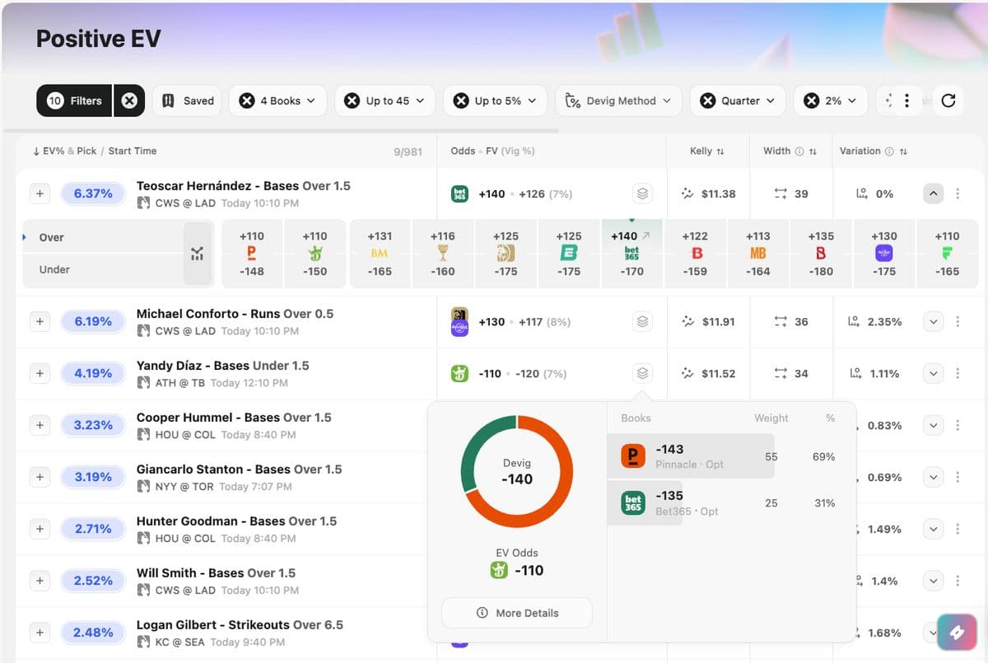Open the floating ticket widget button

(x=957, y=633)
